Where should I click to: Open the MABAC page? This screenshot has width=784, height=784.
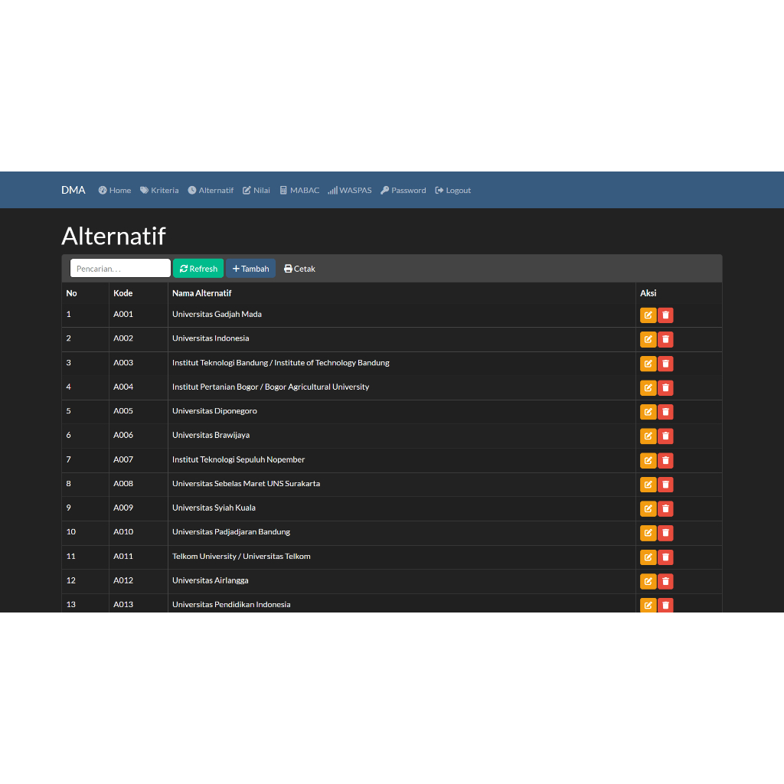[x=299, y=190]
